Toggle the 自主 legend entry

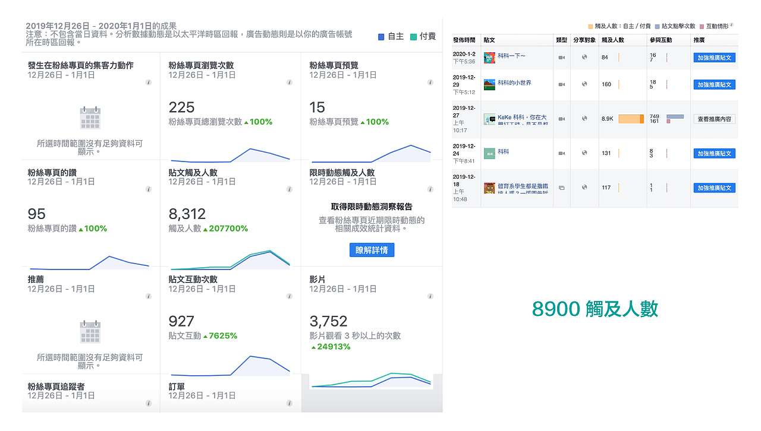[391, 36]
